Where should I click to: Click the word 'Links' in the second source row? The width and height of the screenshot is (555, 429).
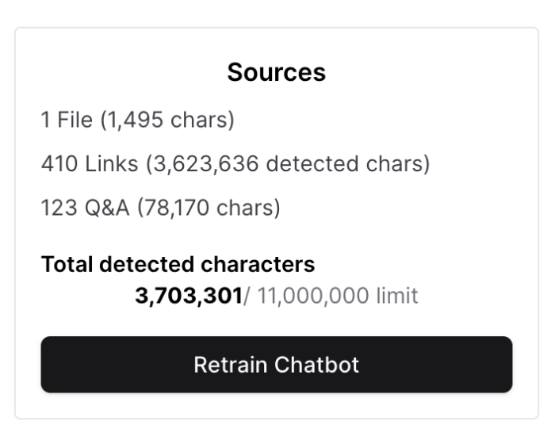[x=112, y=164]
